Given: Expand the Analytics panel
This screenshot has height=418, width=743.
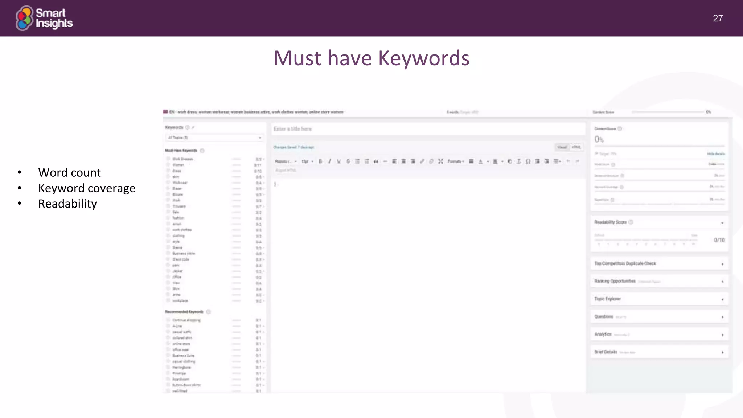Looking at the screenshot, I should pyautogui.click(x=722, y=335).
